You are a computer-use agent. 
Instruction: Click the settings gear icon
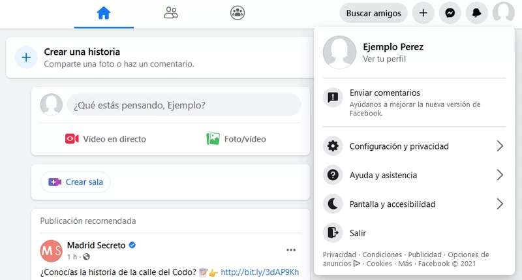(333, 146)
